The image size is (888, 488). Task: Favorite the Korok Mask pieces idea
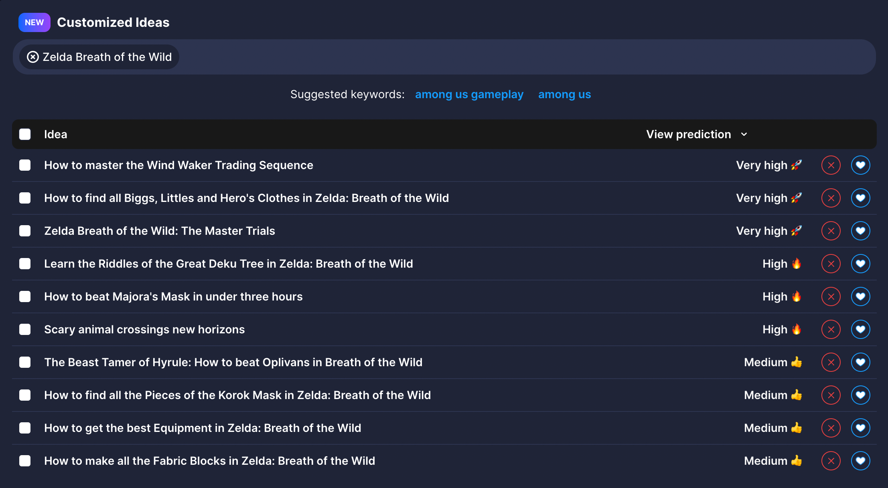[860, 395]
